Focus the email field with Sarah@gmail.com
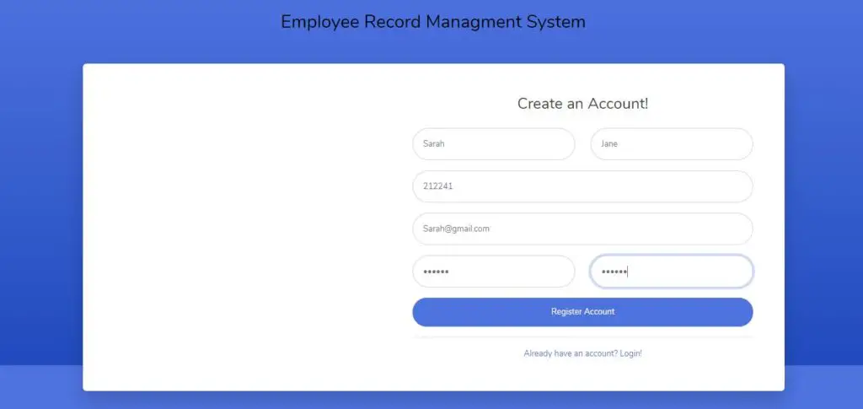The width and height of the screenshot is (863, 409). pos(582,229)
